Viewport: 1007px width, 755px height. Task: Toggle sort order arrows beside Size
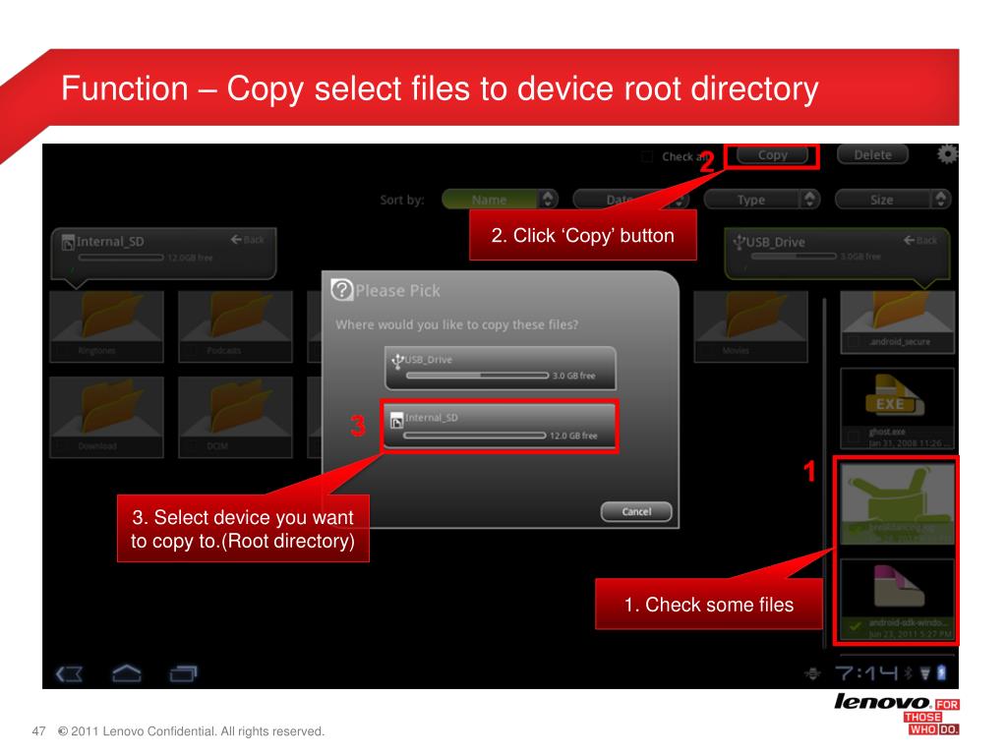[x=941, y=199]
